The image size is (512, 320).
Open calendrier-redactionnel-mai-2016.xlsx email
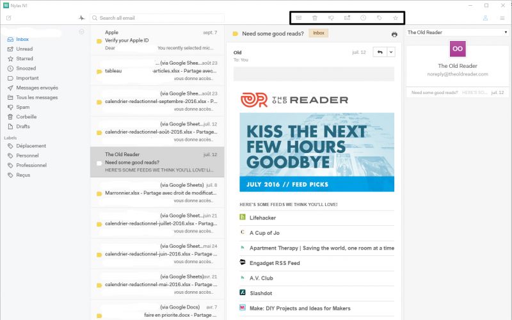click(157, 284)
